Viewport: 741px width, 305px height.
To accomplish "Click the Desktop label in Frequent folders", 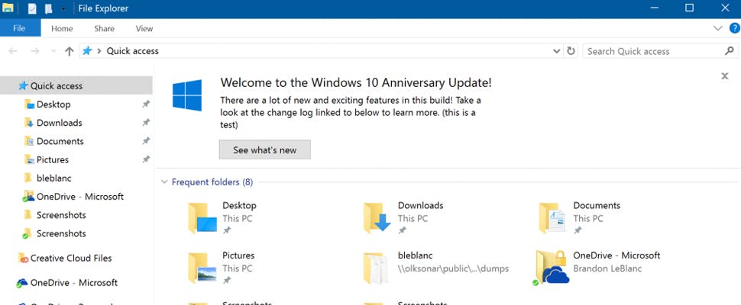I will coord(240,206).
